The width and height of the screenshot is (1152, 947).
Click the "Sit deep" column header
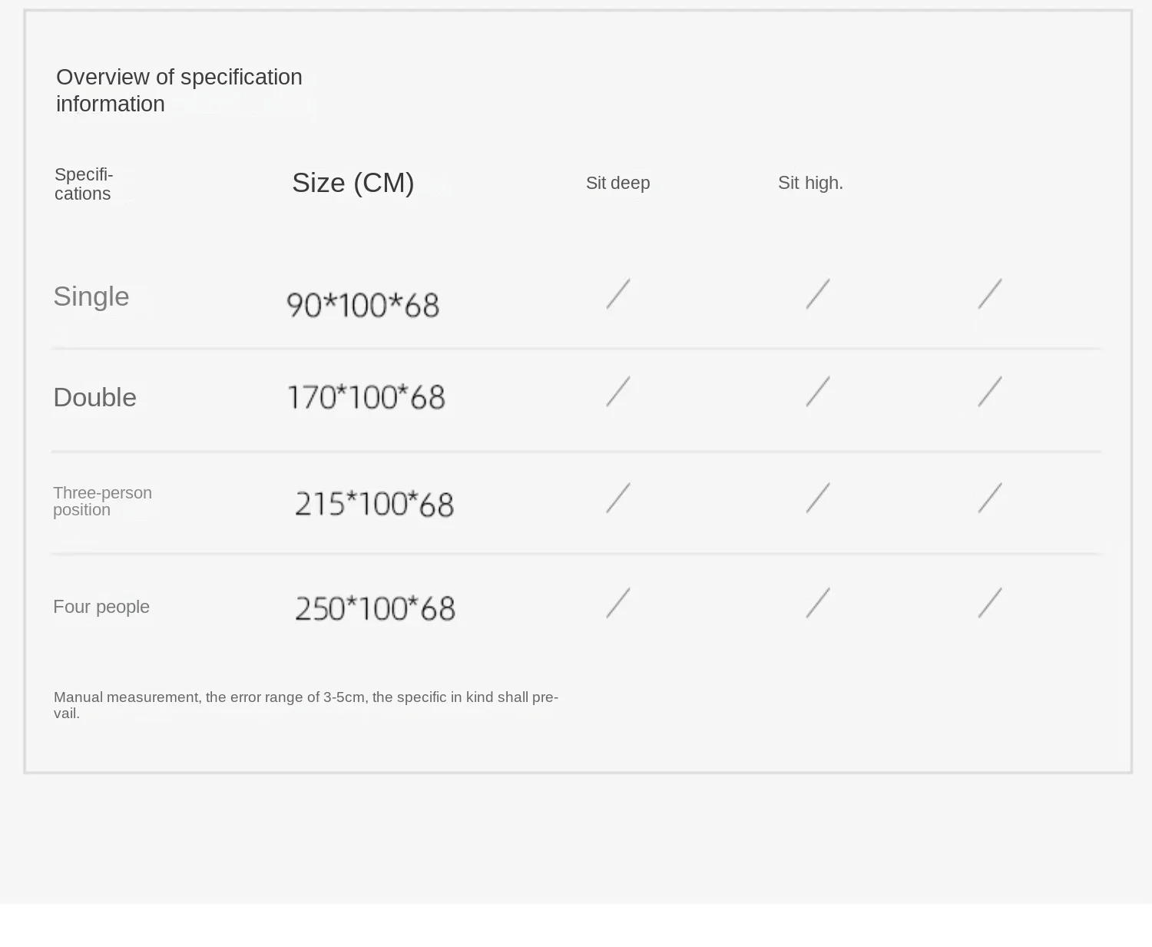pos(617,183)
